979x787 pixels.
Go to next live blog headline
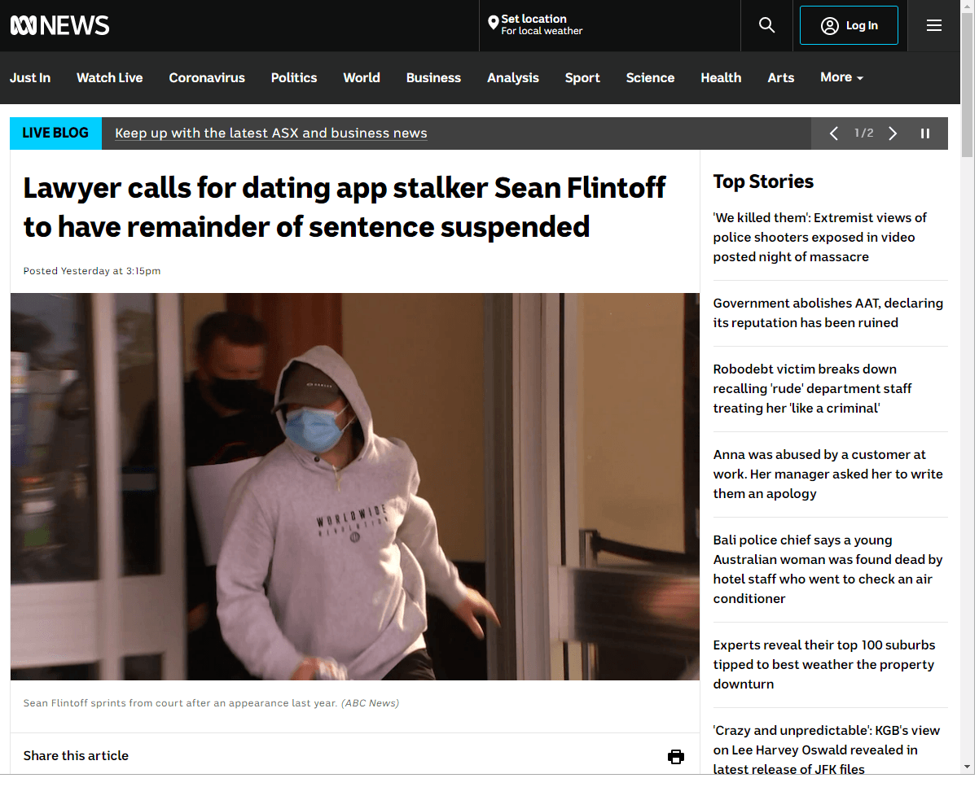point(893,133)
